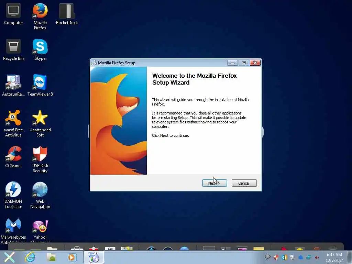Select the Skype desktop shortcut

[x=40, y=50]
